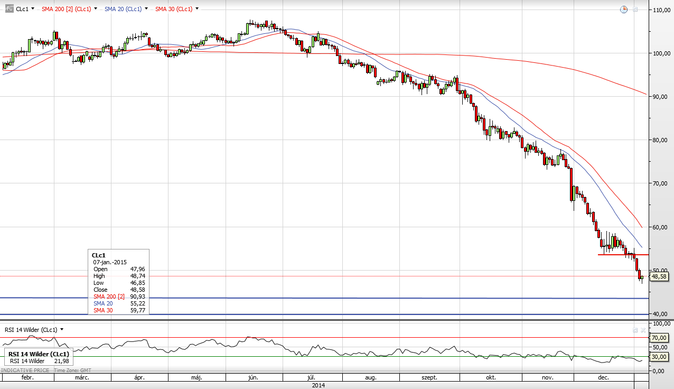Click the RSI 30,00 oversold level label

tap(659, 357)
